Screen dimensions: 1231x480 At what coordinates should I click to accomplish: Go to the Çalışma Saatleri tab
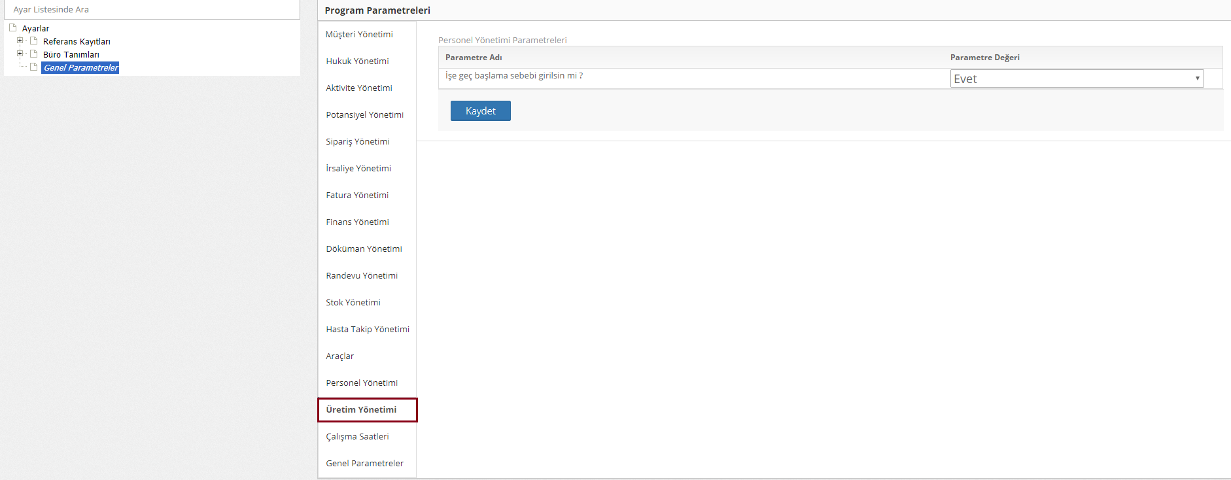pyautogui.click(x=357, y=436)
